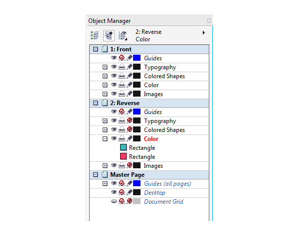Image resolution: width=299 pixels, height=238 pixels.
Task: Expand Typography layer under 1: Front
Action: 105,67
